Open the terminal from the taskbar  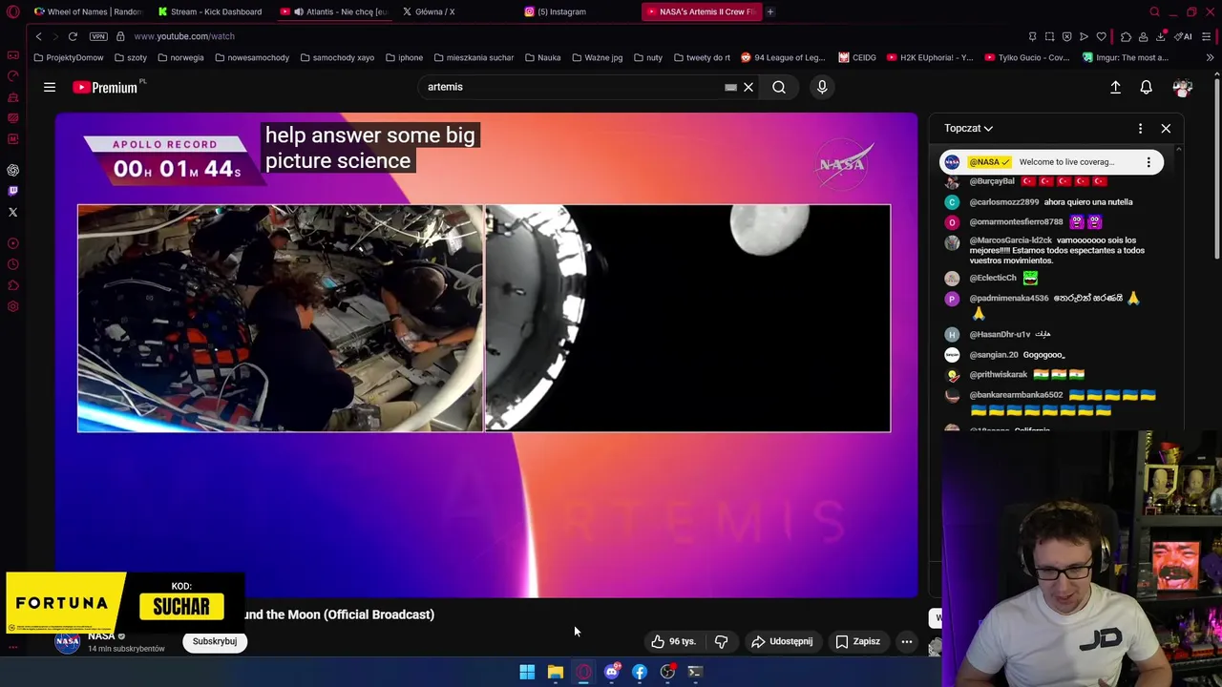point(696,672)
